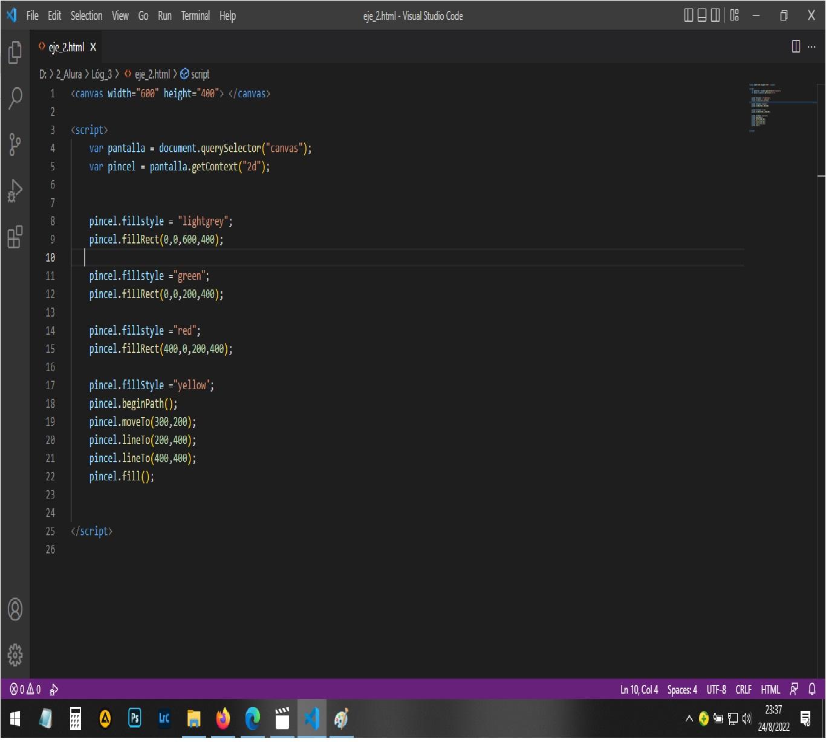Open the editor More Actions ellipsis
This screenshot has width=826, height=742.
point(811,47)
